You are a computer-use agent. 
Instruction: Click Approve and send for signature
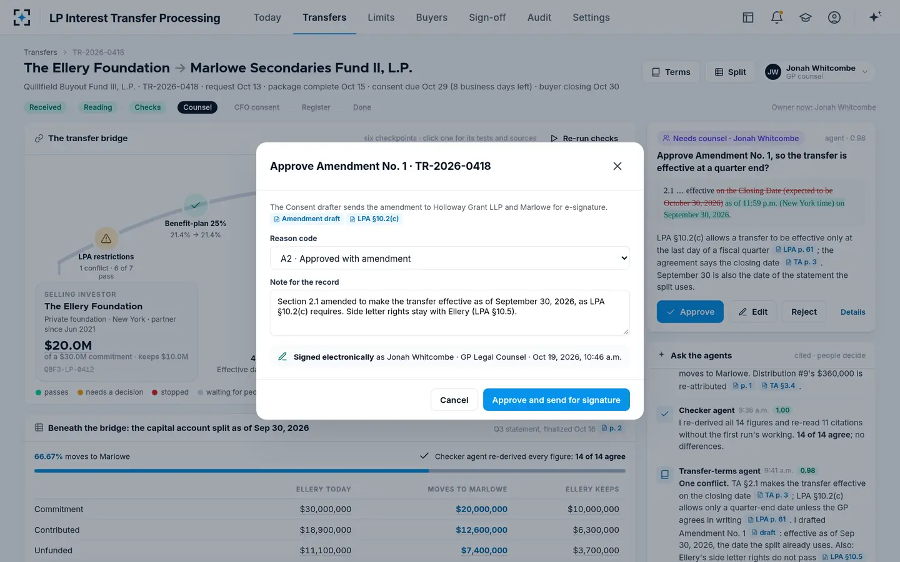[x=556, y=400]
